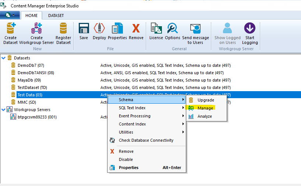Select the DemoDb7 (07) tree row
This screenshot has width=301, height=186.
pos(31,65)
